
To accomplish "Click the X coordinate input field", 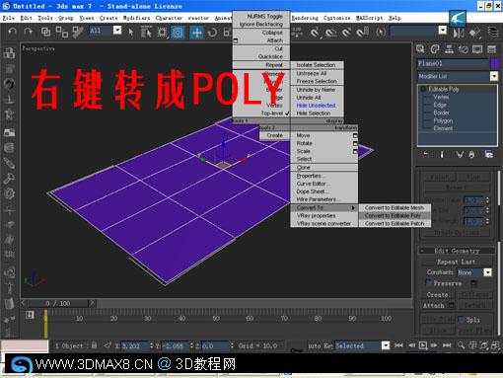I will pos(134,345).
